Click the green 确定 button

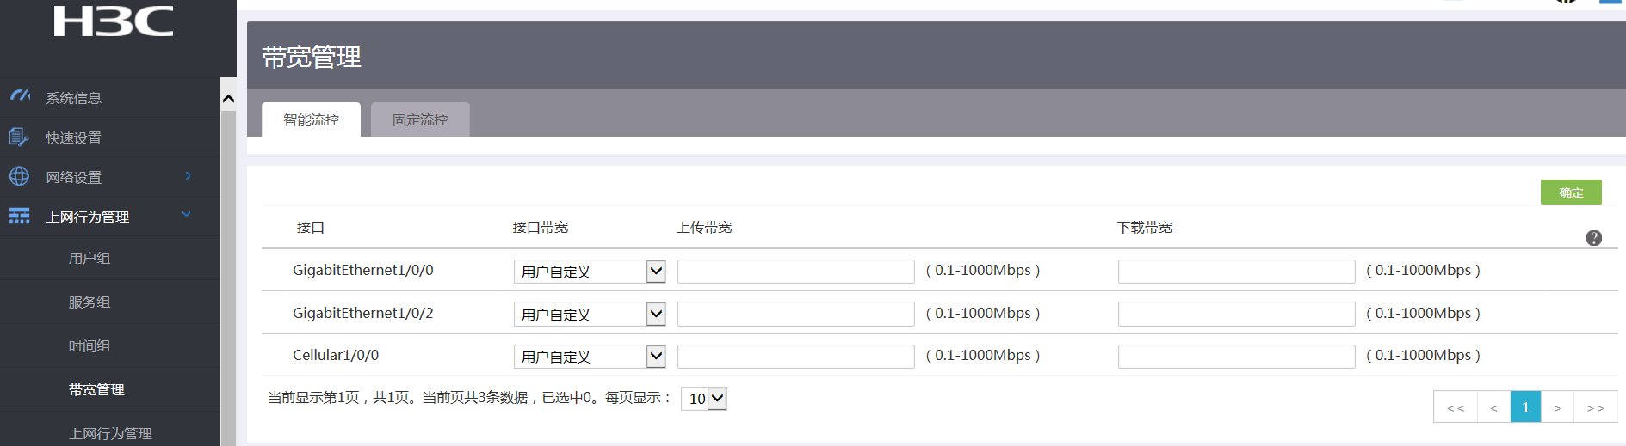click(1570, 192)
